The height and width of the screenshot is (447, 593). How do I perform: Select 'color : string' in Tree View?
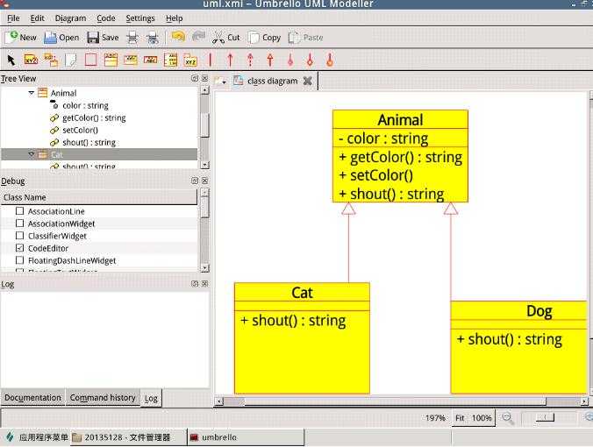coord(85,105)
